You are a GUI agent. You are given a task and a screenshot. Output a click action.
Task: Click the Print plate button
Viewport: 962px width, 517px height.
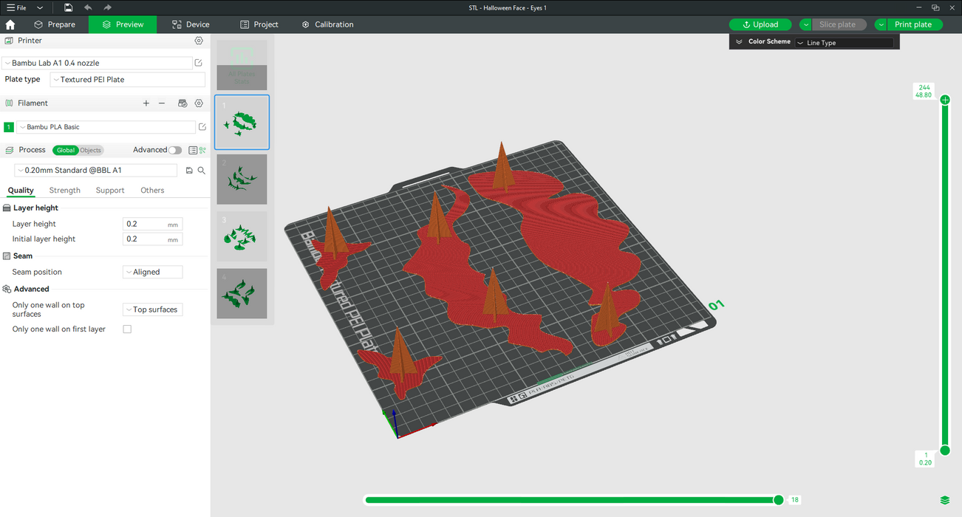913,24
